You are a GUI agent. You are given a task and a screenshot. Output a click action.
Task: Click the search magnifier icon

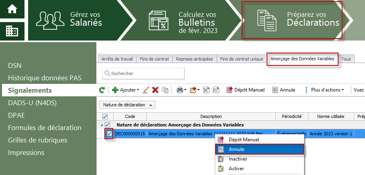tap(107, 73)
